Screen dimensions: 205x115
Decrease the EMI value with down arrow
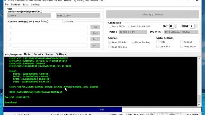coord(176,27)
